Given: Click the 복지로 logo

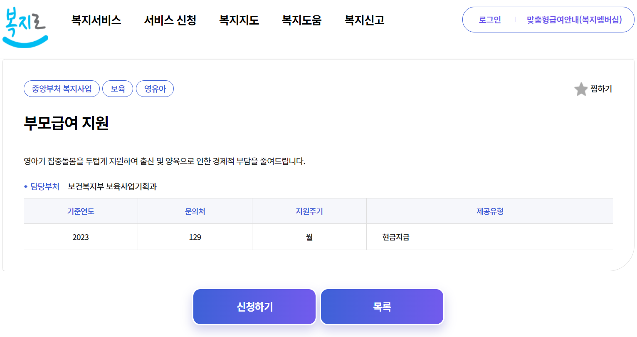Looking at the screenshot, I should tap(25, 25).
